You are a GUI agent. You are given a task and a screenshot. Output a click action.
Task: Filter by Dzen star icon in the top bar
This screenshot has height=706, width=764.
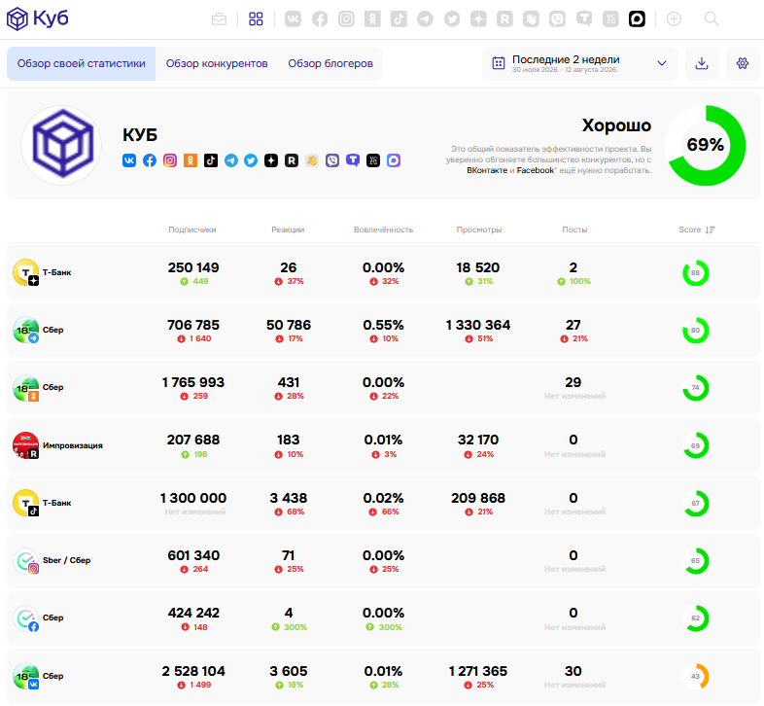(478, 19)
